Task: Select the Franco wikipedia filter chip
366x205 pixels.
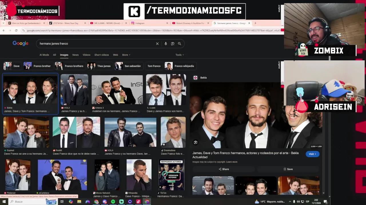Action: (x=180, y=66)
